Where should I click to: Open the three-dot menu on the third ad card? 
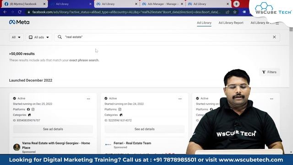click(x=271, y=99)
